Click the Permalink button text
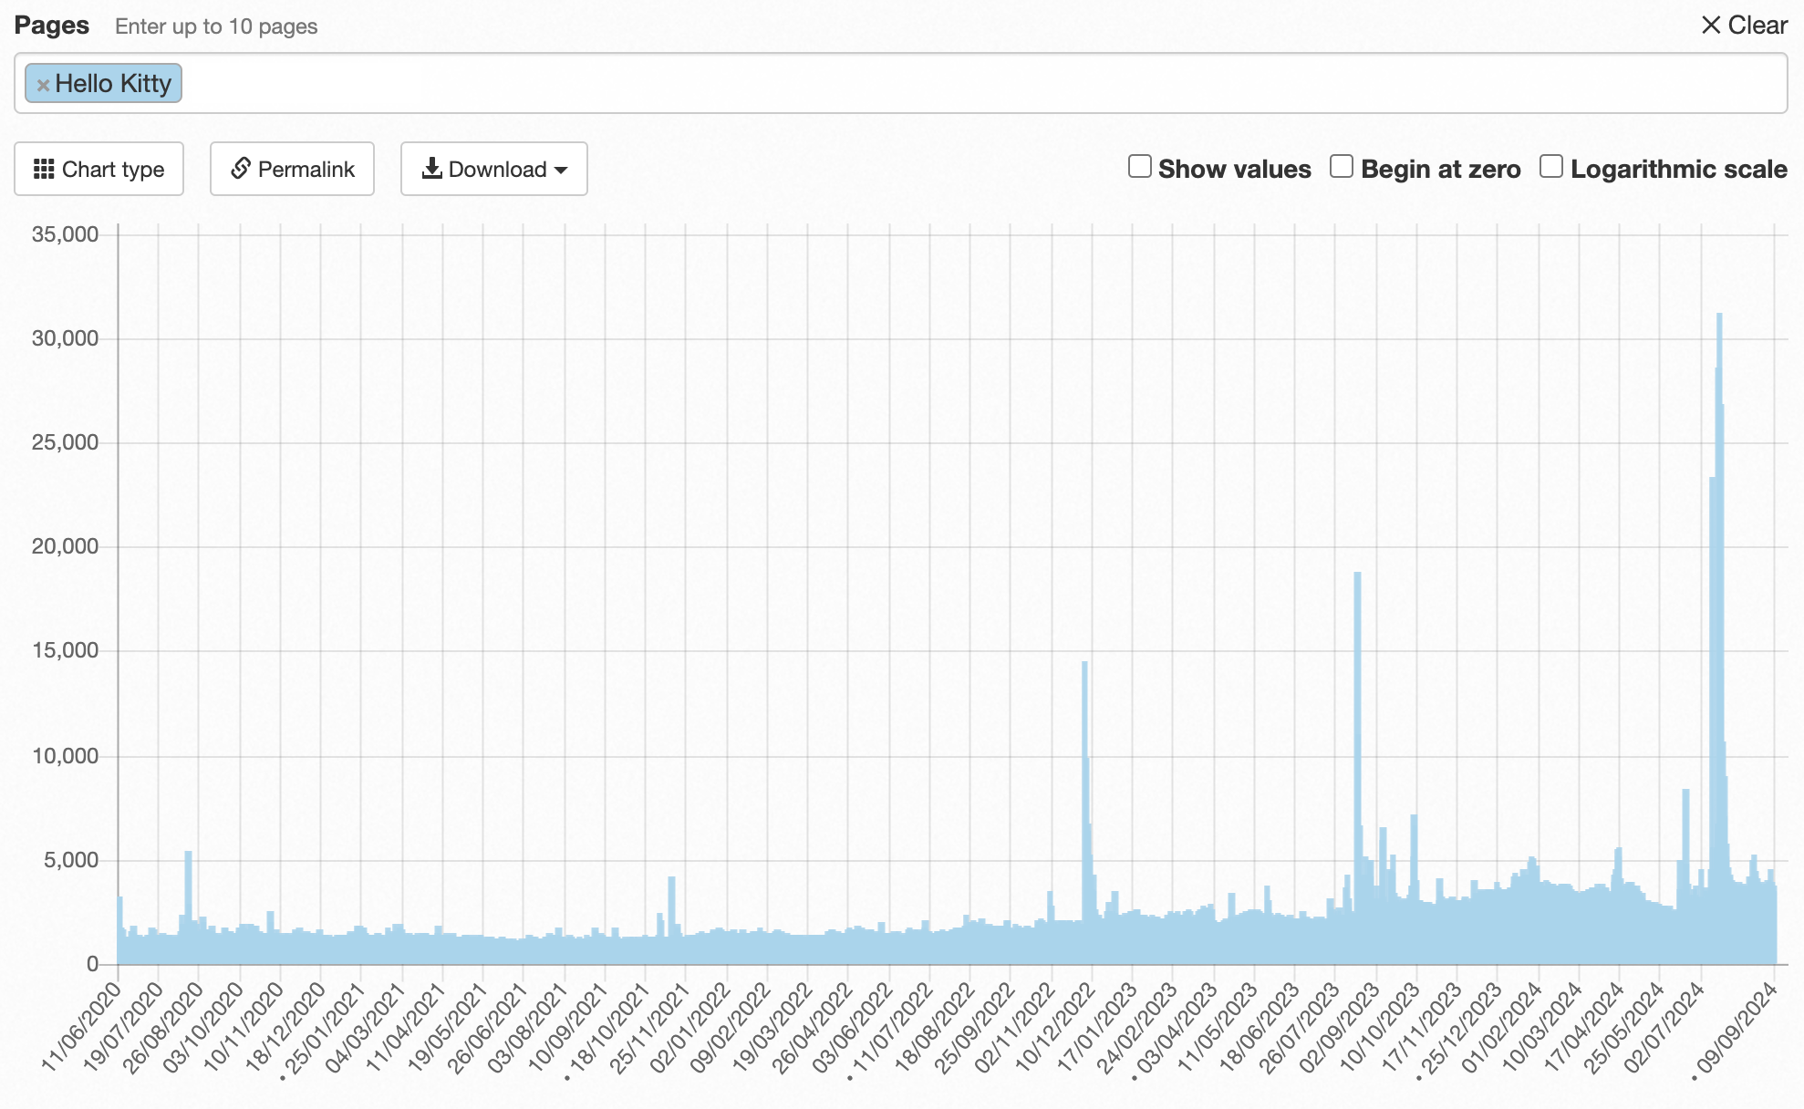1804x1109 pixels. (x=306, y=170)
